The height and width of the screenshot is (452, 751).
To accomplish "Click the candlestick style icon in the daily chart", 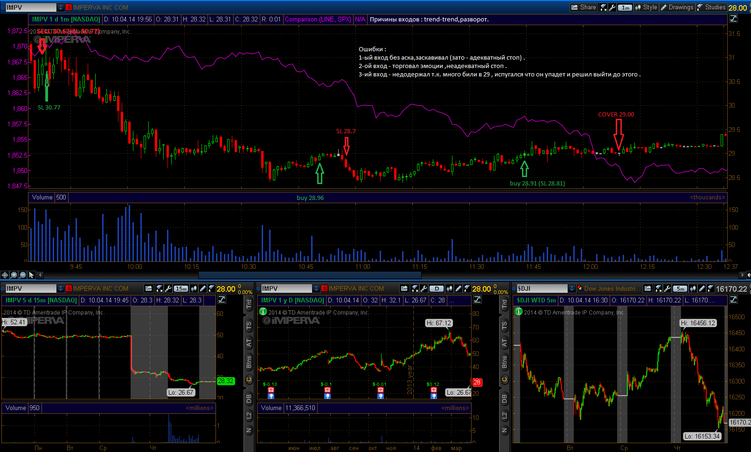I will (x=450, y=288).
